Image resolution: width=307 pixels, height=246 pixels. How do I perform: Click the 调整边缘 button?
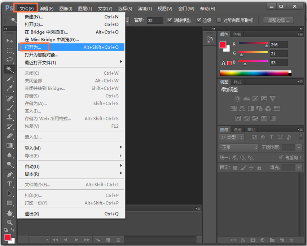pyautogui.click(x=278, y=20)
